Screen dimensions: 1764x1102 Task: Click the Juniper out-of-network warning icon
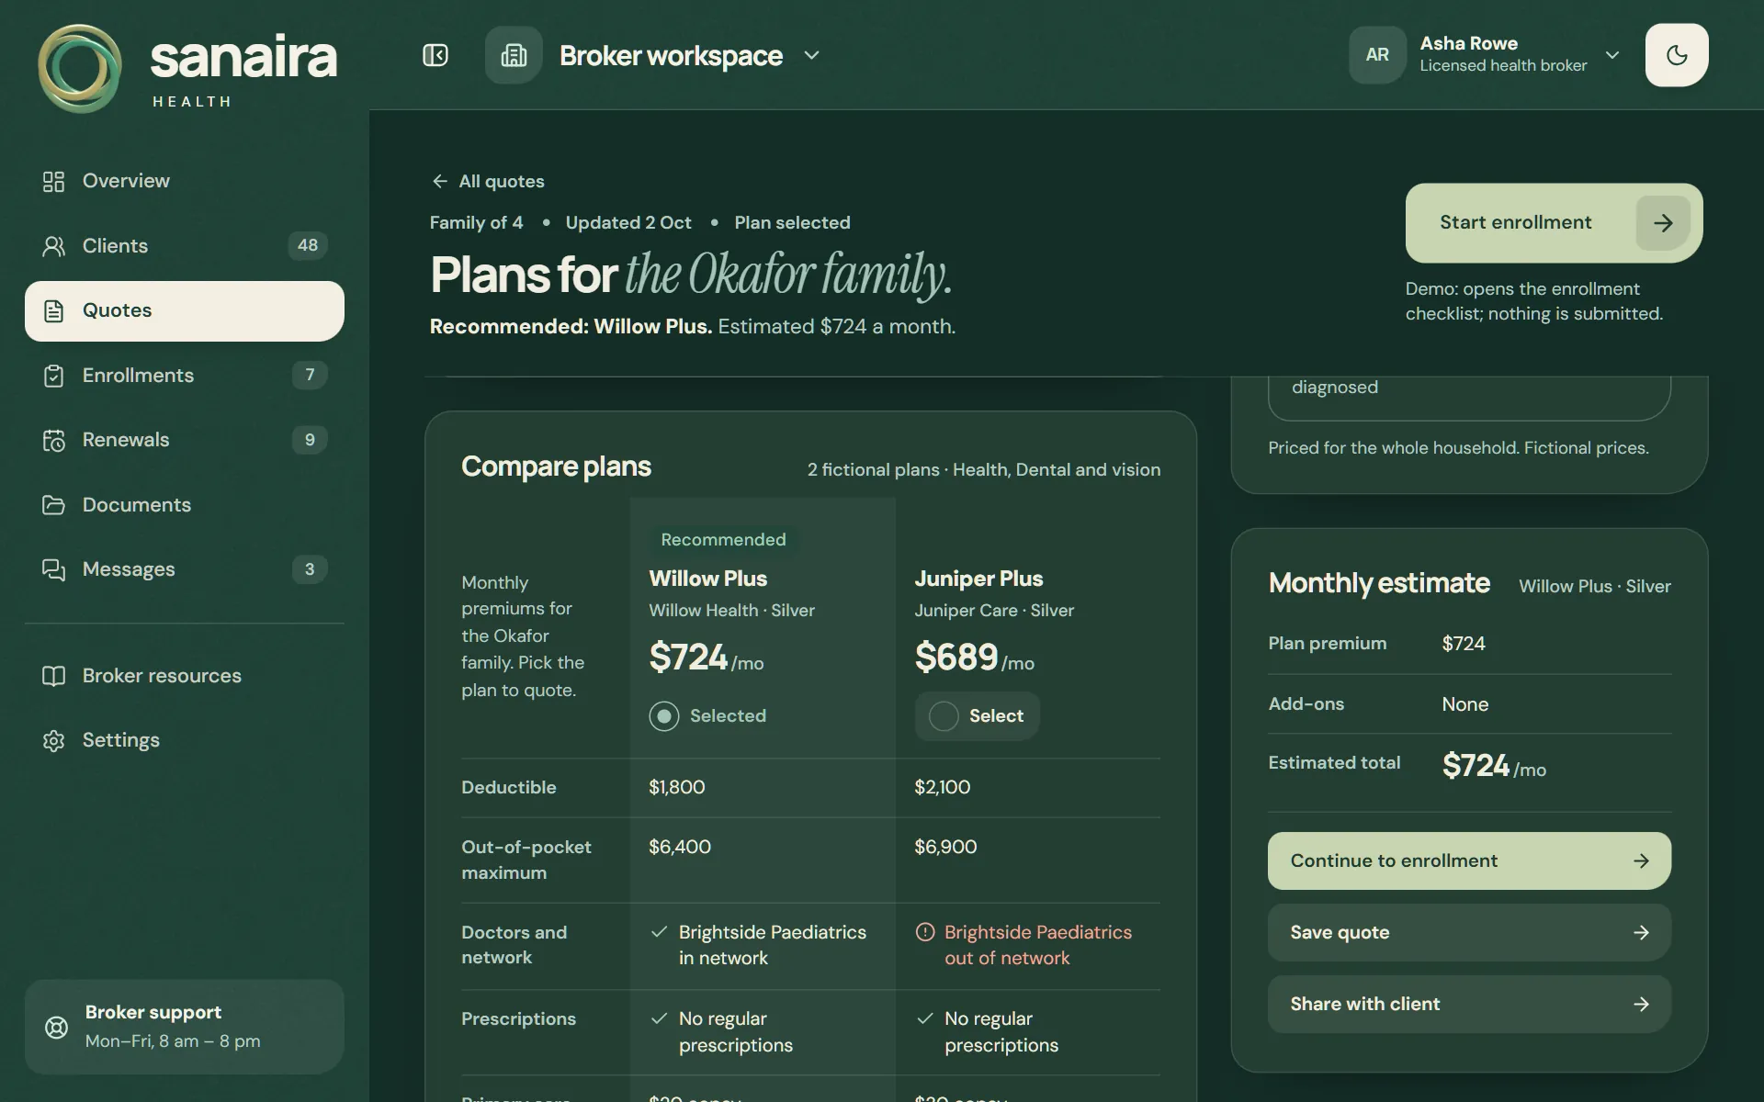(x=924, y=932)
